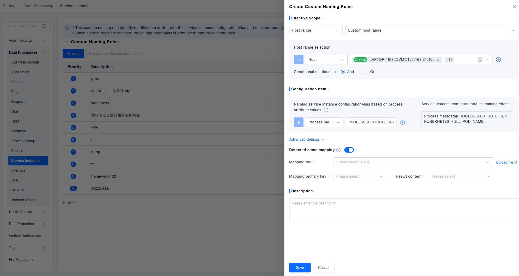Open Process Group in sidebar
The image size is (519, 276).
click(x=23, y=141)
